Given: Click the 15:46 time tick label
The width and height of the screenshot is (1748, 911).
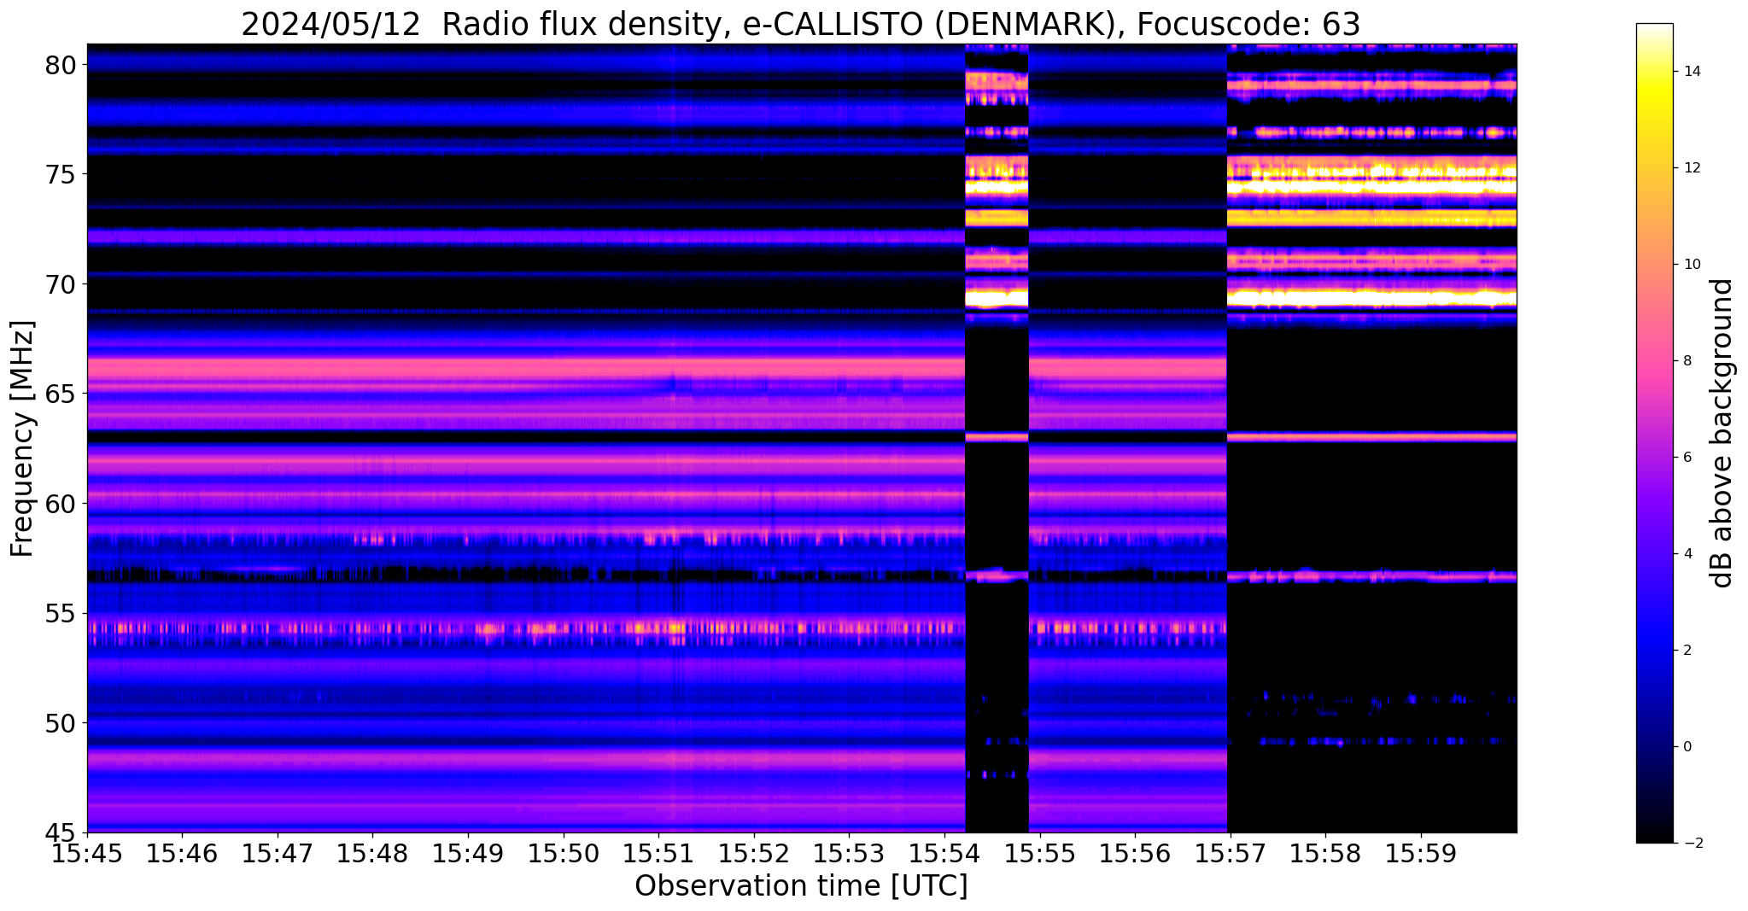Looking at the screenshot, I should pos(182,853).
